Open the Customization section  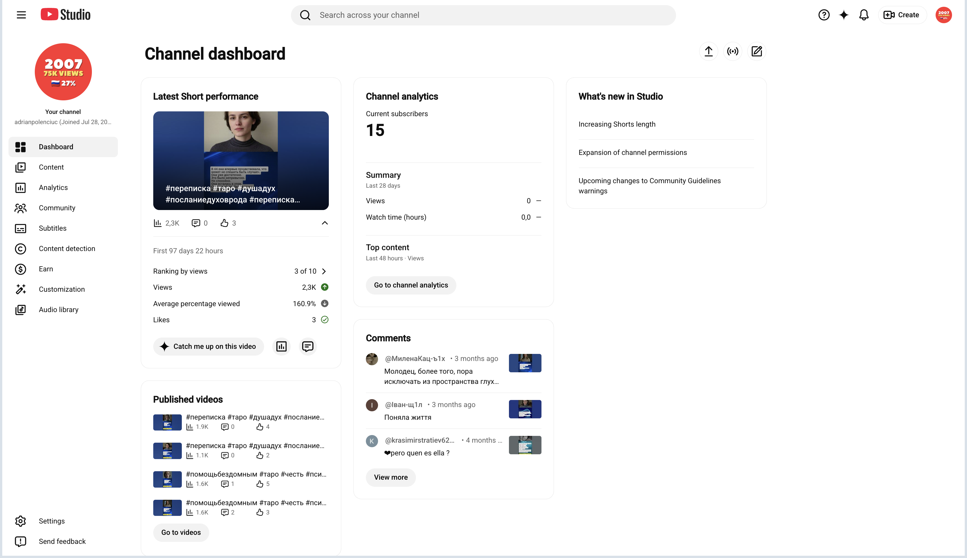(x=63, y=289)
